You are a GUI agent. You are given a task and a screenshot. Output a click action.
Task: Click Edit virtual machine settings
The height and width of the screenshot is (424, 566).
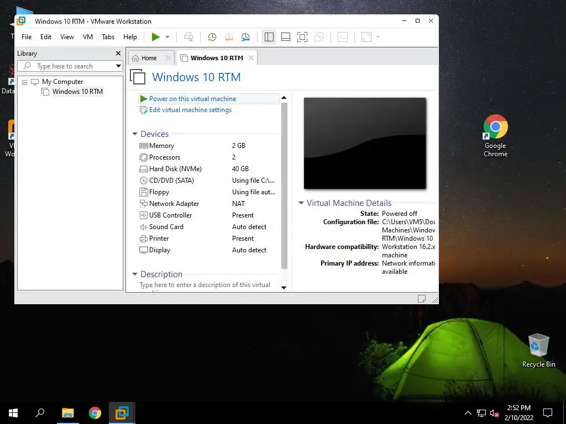click(190, 110)
